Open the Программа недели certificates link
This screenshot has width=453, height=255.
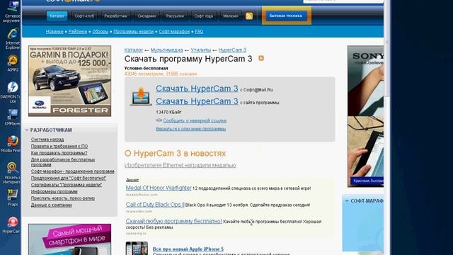(x=67, y=185)
